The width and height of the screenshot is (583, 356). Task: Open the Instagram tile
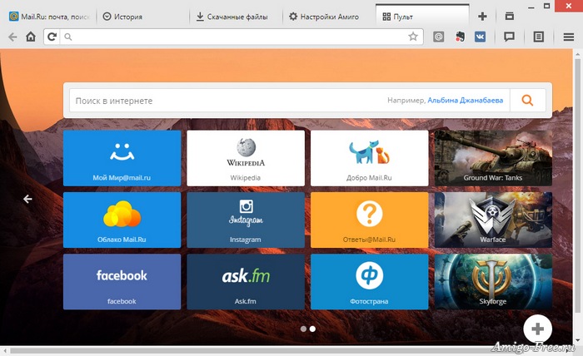(x=246, y=220)
